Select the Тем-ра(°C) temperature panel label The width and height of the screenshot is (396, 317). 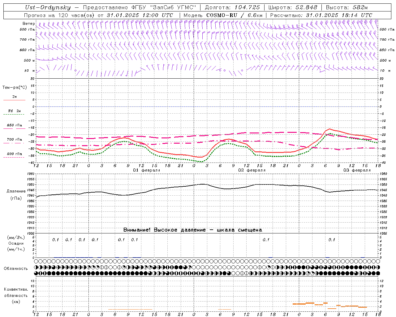(15, 88)
